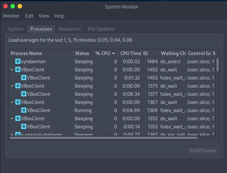The image size is (227, 173).
Task: Click gear icon of VBoxClient process 1352
Action: (18, 118)
